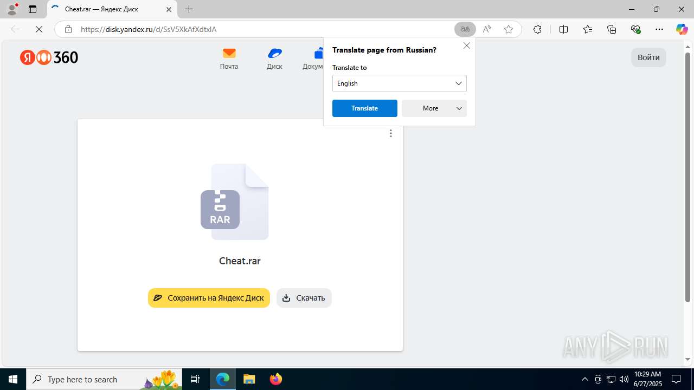Click the address bar URL
This screenshot has width=694, height=390.
(x=149, y=29)
